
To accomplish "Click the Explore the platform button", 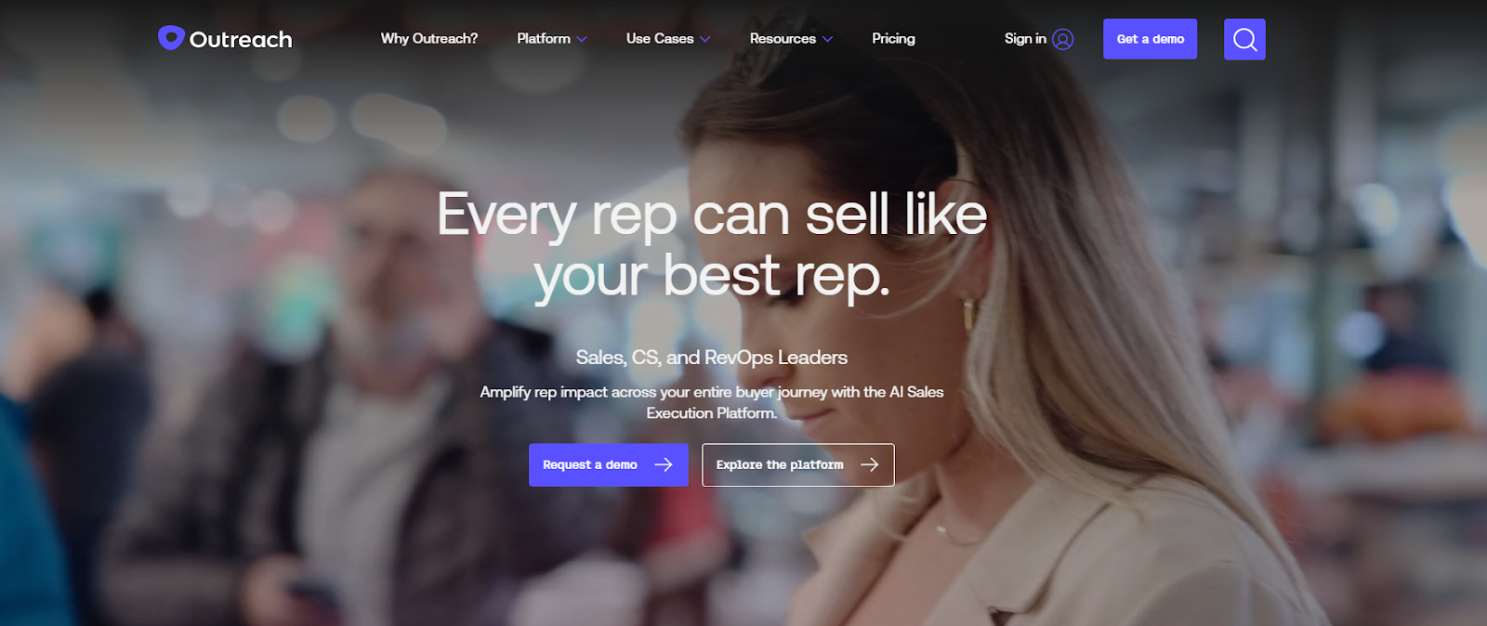I will (798, 464).
